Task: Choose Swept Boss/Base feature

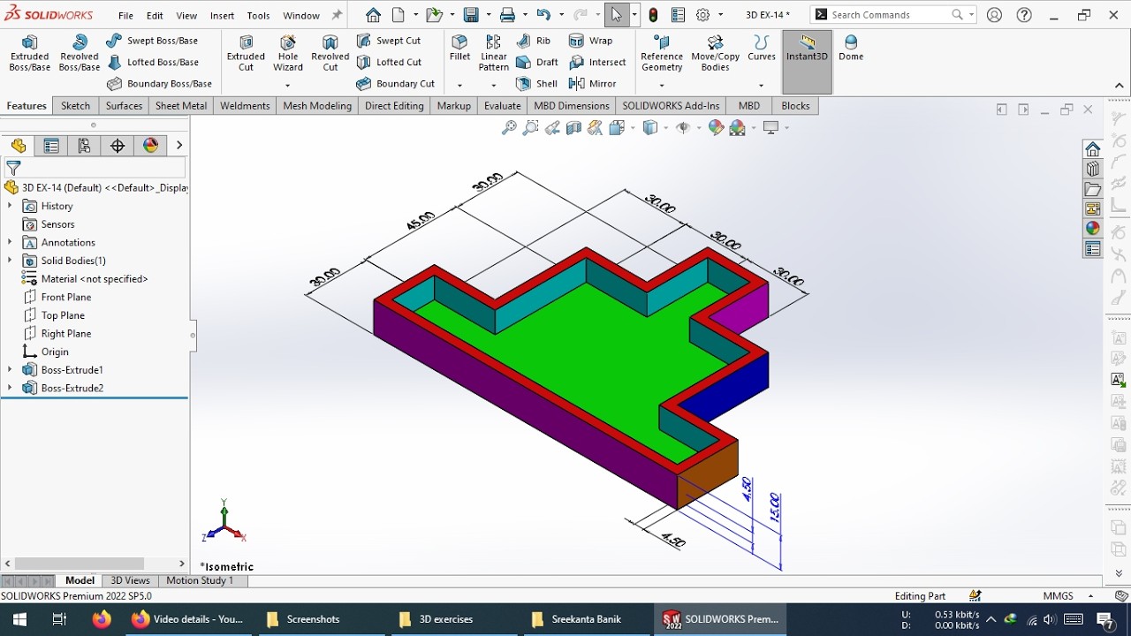Action: (x=152, y=41)
